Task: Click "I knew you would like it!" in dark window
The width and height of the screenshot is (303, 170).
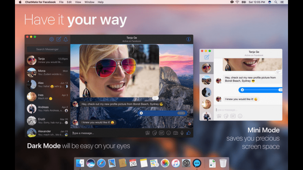Action: point(98,122)
